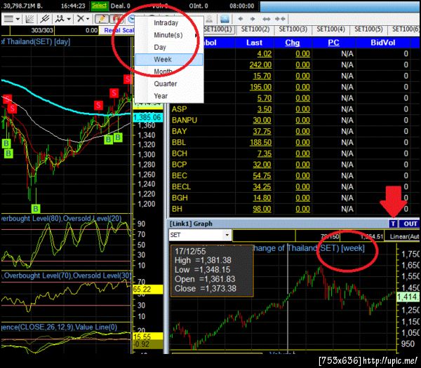Image resolution: width=421 pixels, height=368 pixels.
Task: Click the BidVol column header
Action: pos(383,43)
